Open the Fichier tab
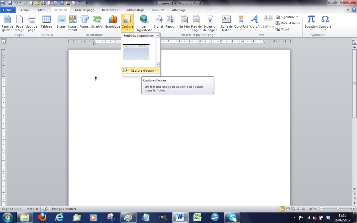This screenshot has width=357, height=223. [x=8, y=10]
